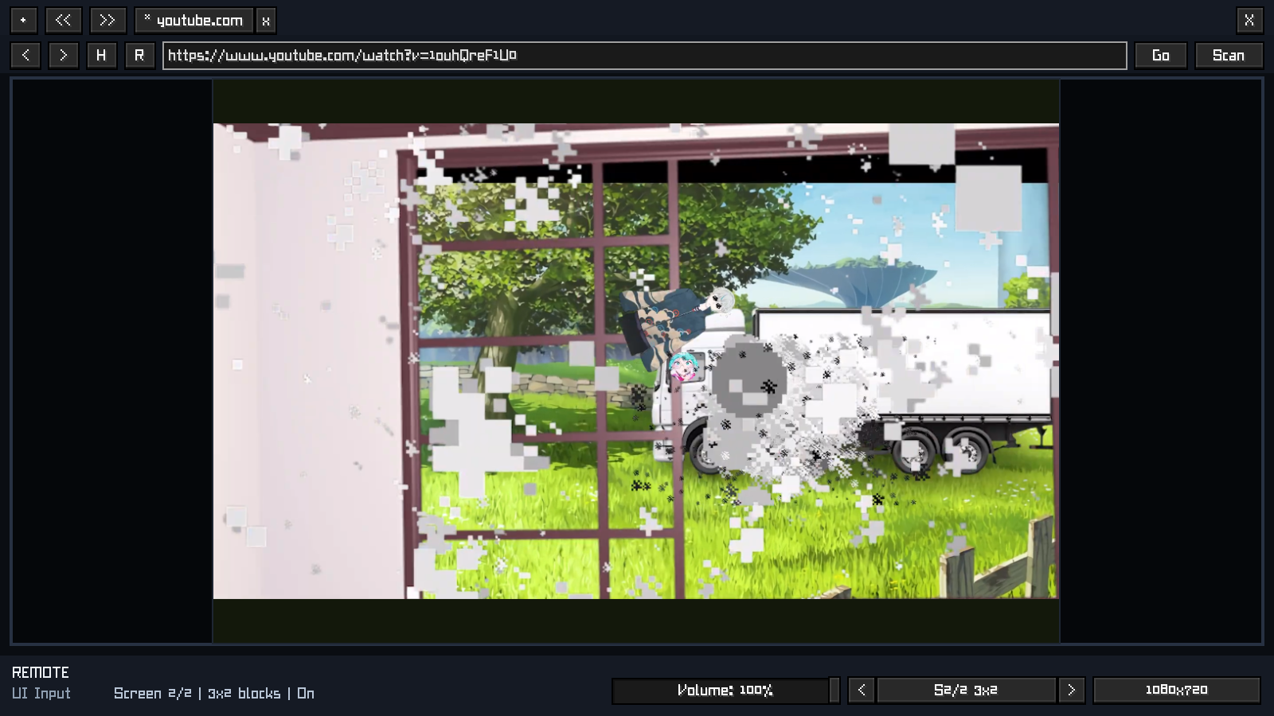Focus the URL address field
The height and width of the screenshot is (716, 1274).
tap(644, 55)
